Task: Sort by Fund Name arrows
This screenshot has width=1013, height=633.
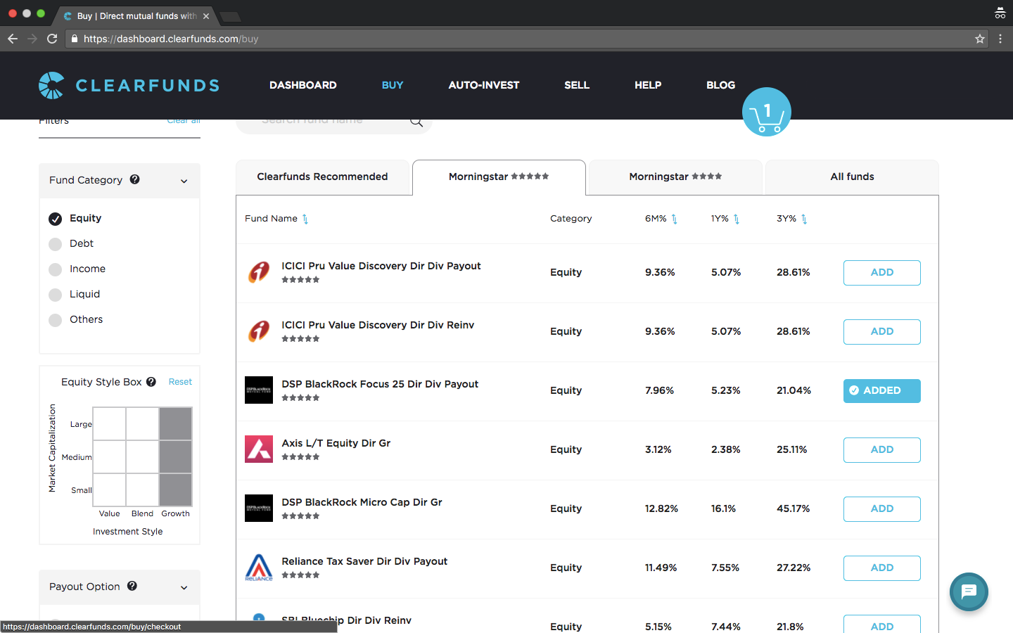Action: tap(305, 219)
